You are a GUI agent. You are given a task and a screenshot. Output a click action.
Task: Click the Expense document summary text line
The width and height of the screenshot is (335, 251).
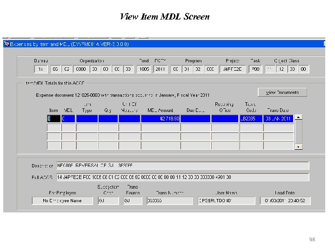click(123, 95)
